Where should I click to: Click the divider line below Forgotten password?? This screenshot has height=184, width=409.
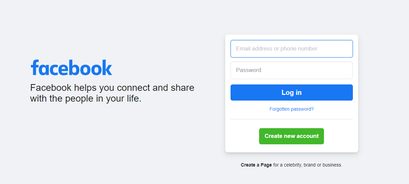tap(291, 119)
